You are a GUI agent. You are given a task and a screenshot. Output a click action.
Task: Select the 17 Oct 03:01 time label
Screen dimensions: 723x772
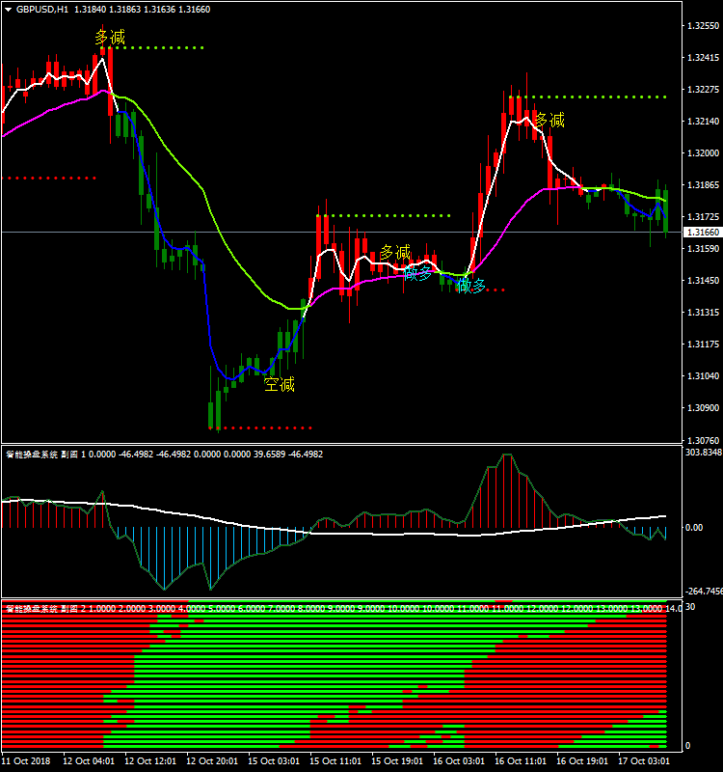(x=646, y=759)
